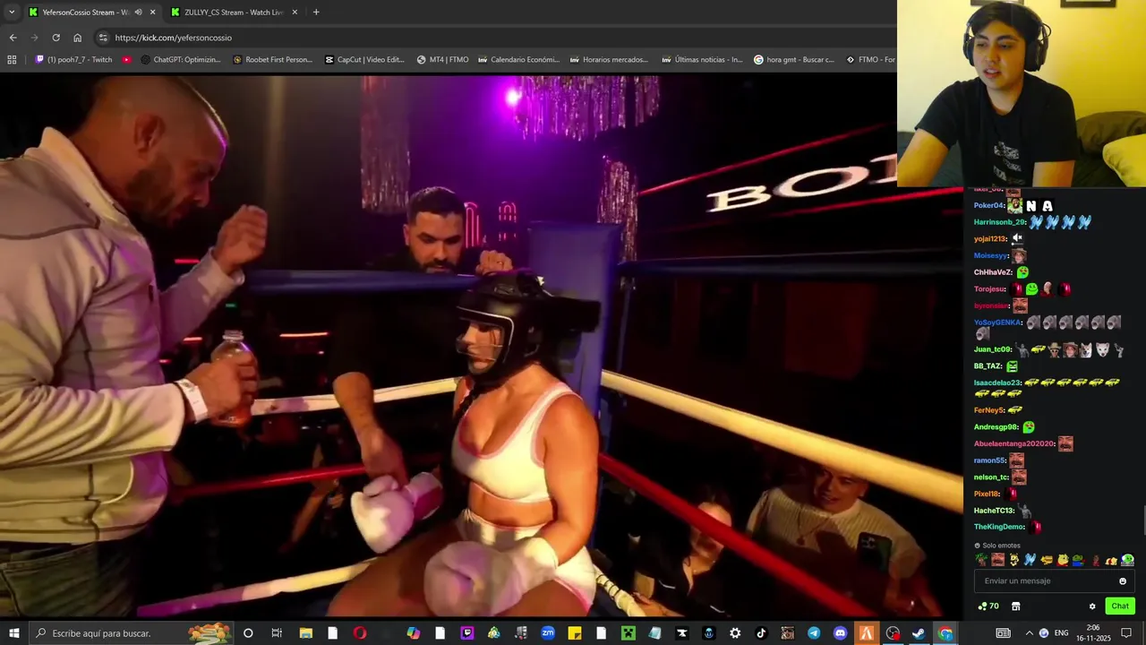Viewport: 1146px width, 645px height.
Task: Go back using browser back arrow
Action: tap(13, 38)
